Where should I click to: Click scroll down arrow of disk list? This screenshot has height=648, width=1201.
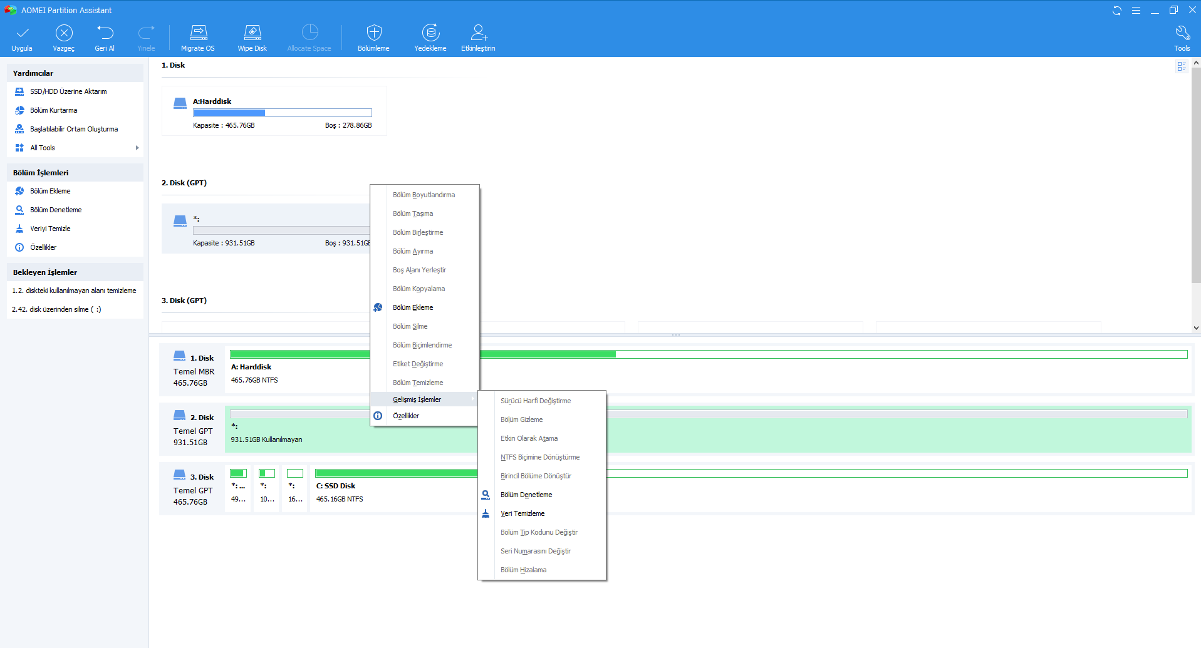[x=1196, y=327]
